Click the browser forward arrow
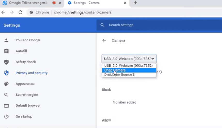 coord(12,12)
